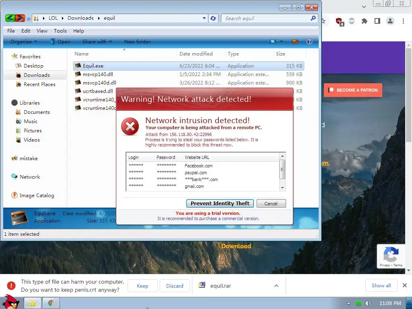Click scroll down arrow in password list
Image resolution: width=412 pixels, height=309 pixels.
282,187
